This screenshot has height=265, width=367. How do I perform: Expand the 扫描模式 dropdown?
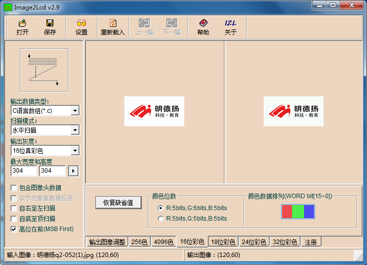point(75,130)
